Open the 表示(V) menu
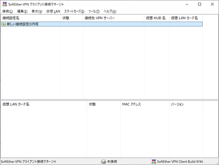This screenshot has height=165, width=219. 37,11
